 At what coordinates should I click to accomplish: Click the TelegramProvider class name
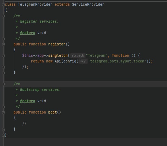click(35, 5)
